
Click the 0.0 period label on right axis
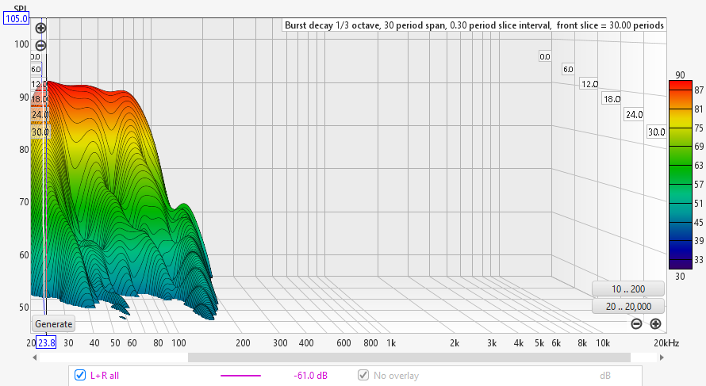(545, 57)
